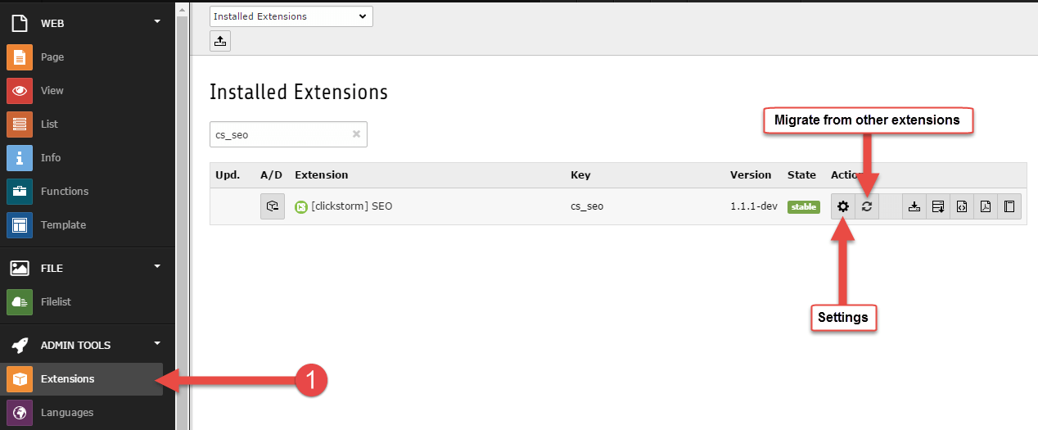Viewport: 1038px width, 430px height.
Task: Click the migrate/refresh arrows icon for cs_seo
Action: point(866,207)
